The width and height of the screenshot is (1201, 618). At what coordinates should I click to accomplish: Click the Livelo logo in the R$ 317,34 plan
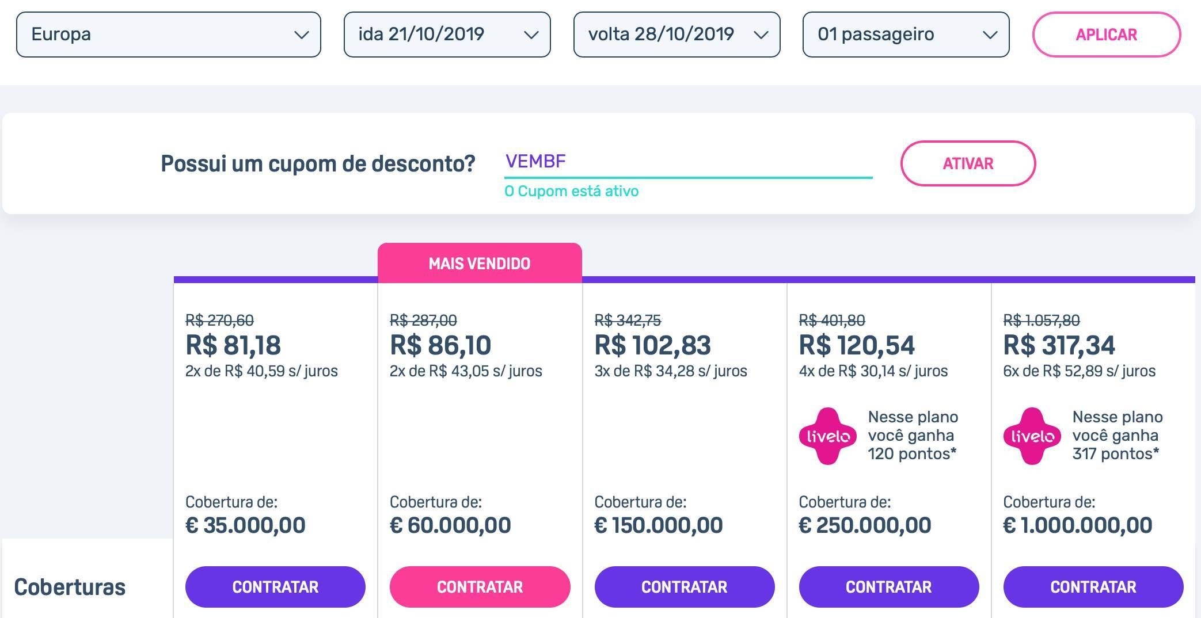click(x=1032, y=436)
